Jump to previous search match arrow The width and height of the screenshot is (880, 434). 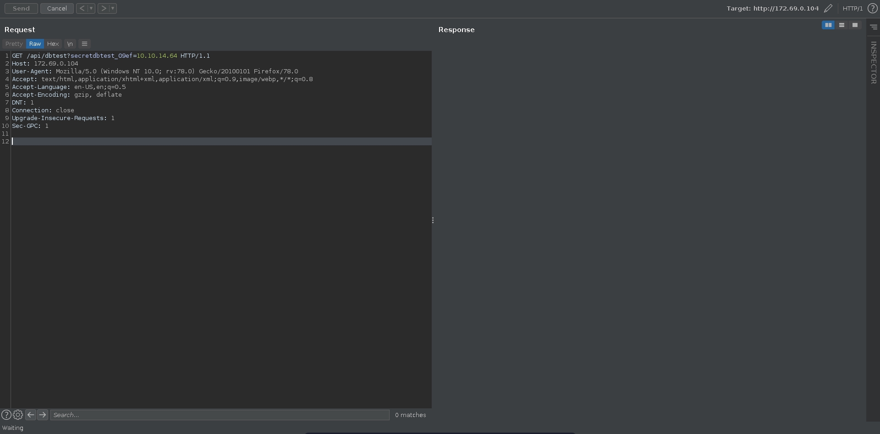tap(31, 415)
